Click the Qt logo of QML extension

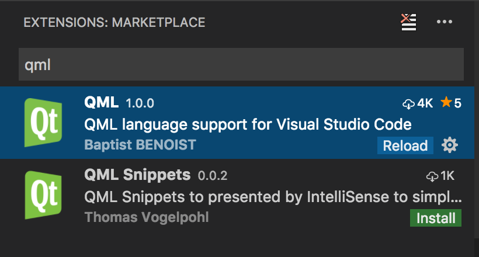[44, 123]
